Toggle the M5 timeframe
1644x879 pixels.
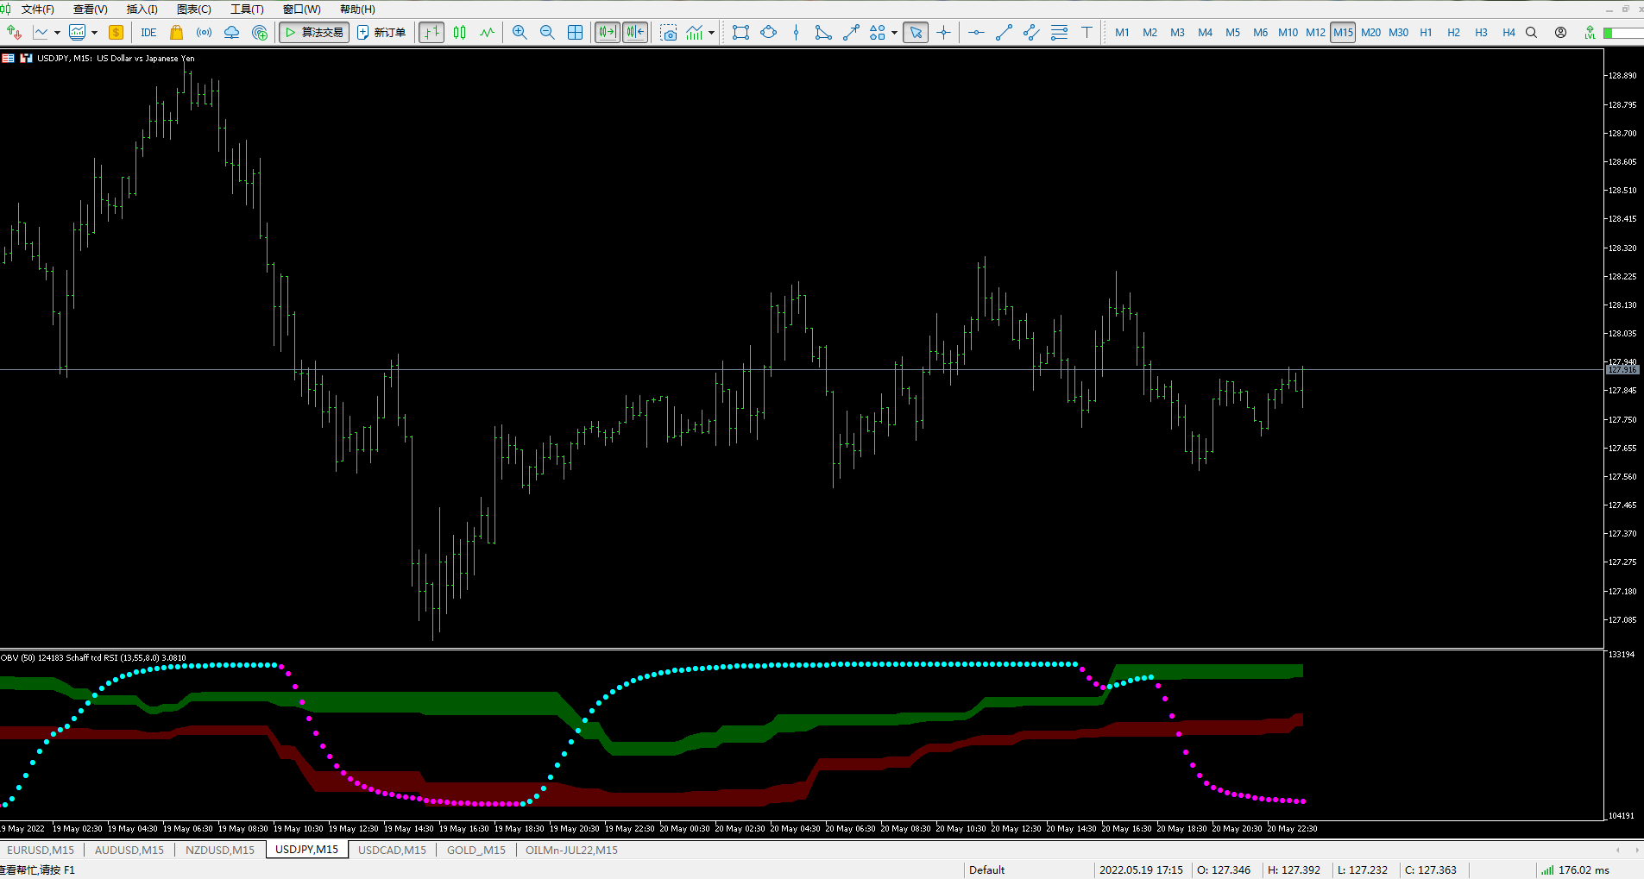coord(1232,33)
